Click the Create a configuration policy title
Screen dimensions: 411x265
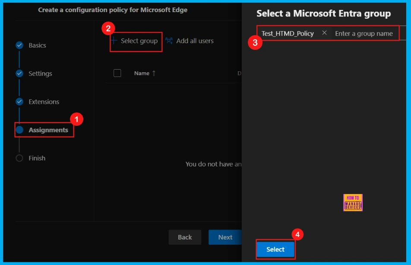[x=113, y=10]
